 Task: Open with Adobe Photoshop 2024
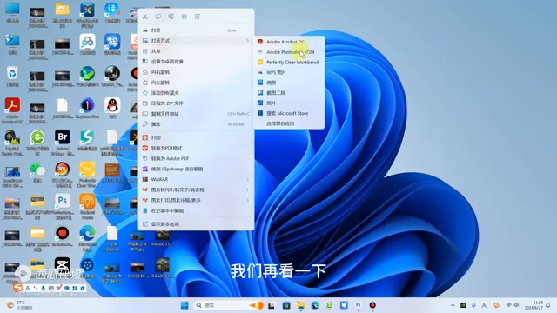point(289,52)
